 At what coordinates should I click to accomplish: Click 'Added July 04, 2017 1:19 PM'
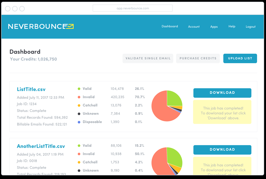point(40,154)
